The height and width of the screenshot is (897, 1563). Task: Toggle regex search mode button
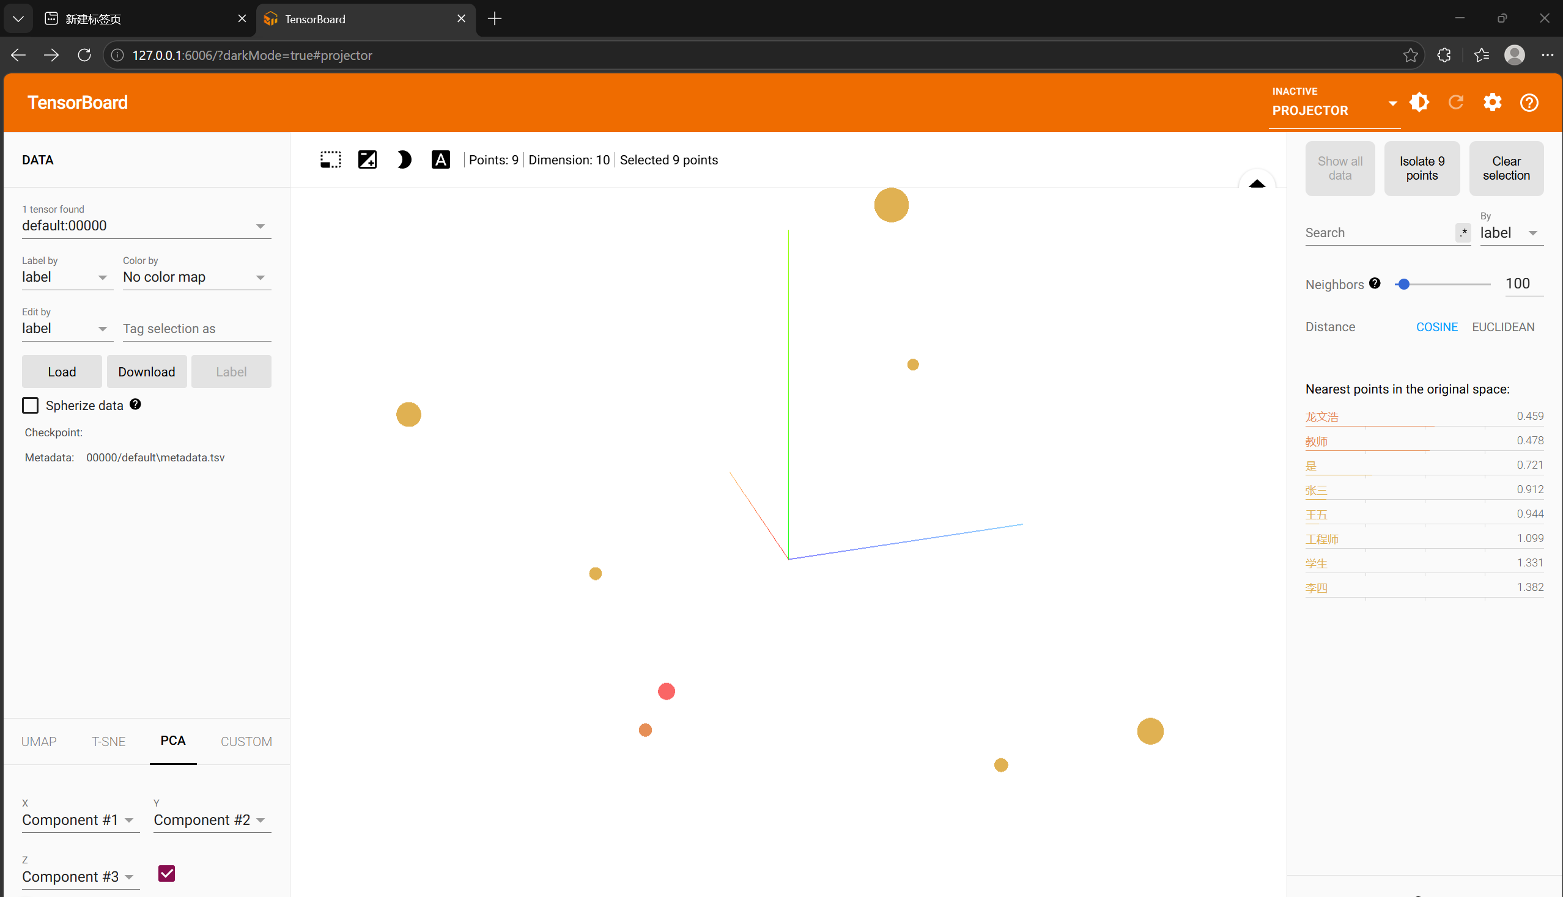pos(1463,233)
